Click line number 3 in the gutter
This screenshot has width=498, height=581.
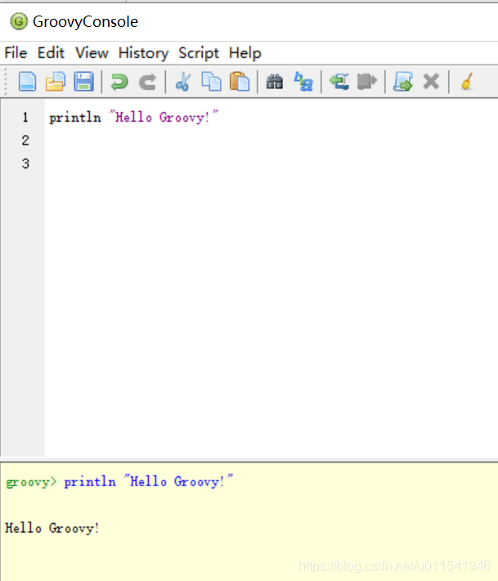[x=25, y=163]
